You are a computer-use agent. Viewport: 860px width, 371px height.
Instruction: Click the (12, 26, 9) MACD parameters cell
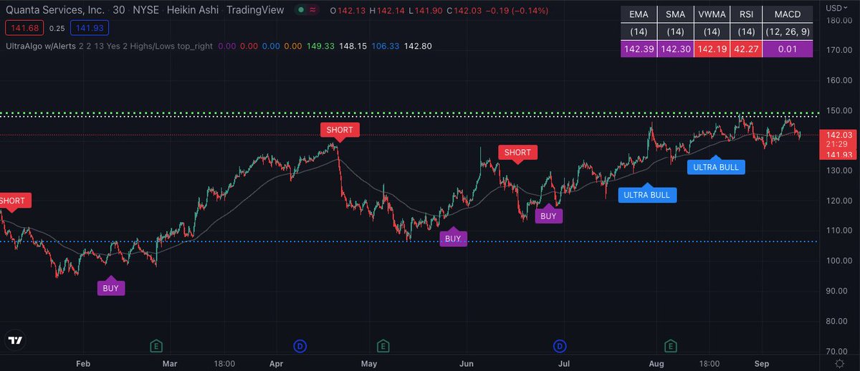tap(788, 32)
